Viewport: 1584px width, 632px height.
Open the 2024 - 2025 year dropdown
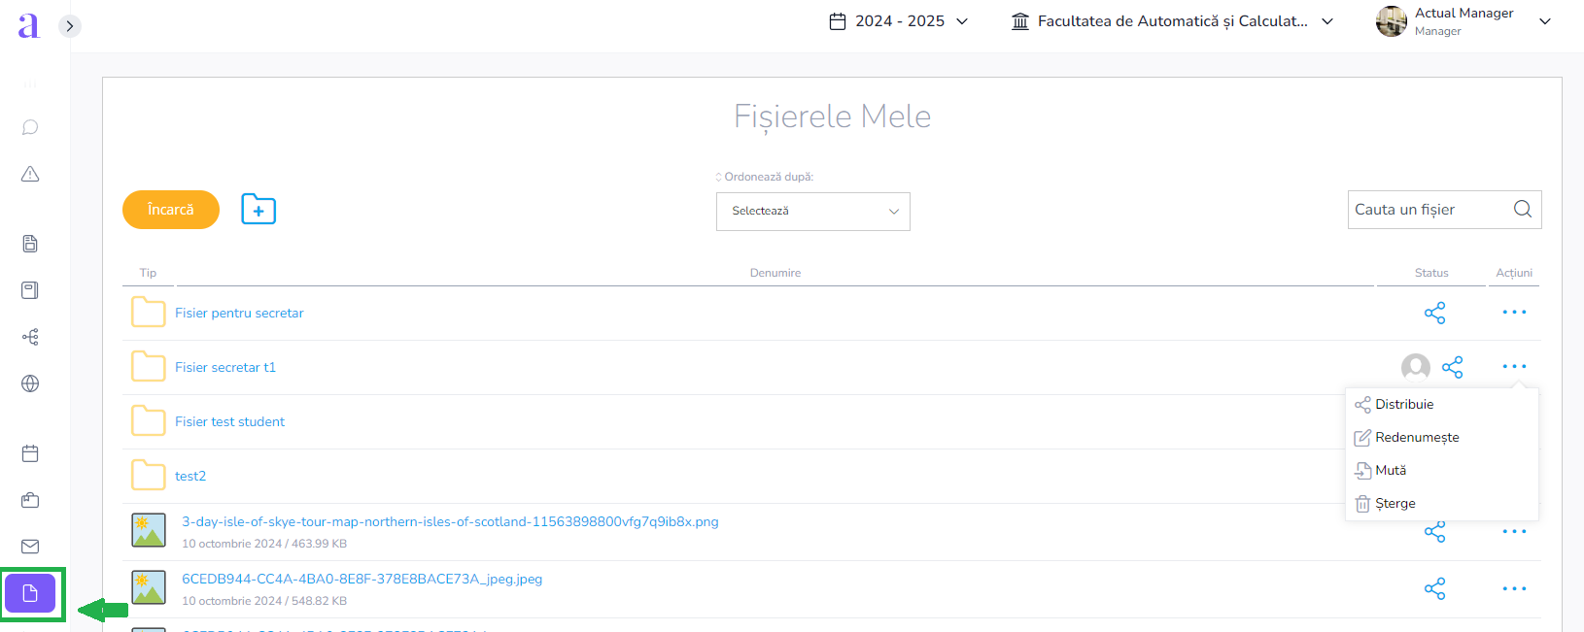point(899,21)
